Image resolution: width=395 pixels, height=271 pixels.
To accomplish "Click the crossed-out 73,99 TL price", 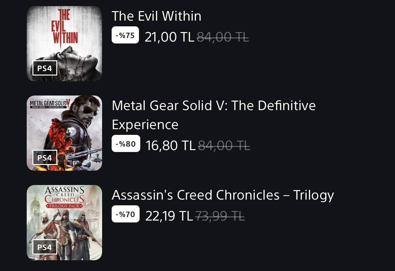I will tap(220, 216).
